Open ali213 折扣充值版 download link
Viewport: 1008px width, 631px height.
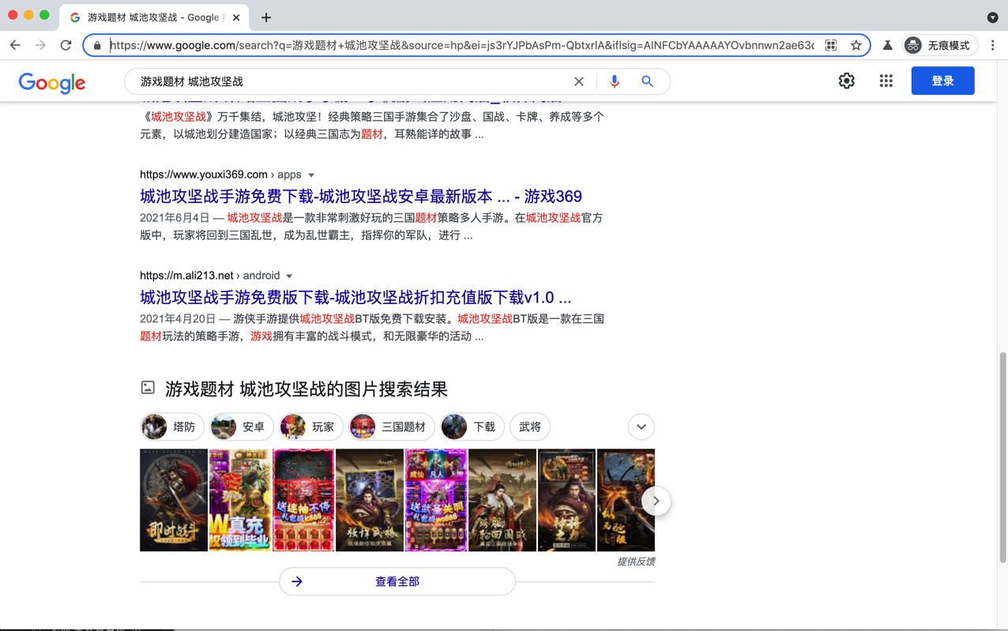pos(355,298)
